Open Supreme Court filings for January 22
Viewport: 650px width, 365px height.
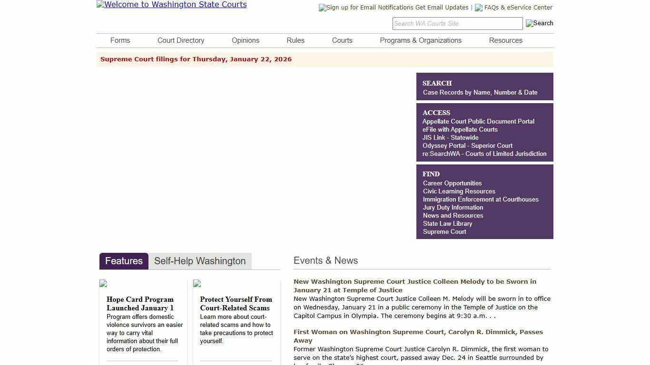[196, 59]
